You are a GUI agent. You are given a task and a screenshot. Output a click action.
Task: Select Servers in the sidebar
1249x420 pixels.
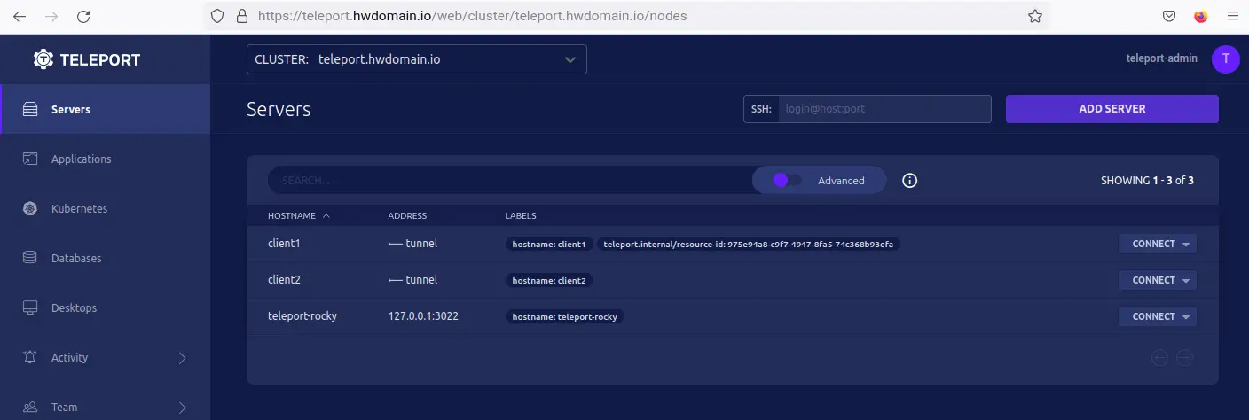tap(106, 110)
